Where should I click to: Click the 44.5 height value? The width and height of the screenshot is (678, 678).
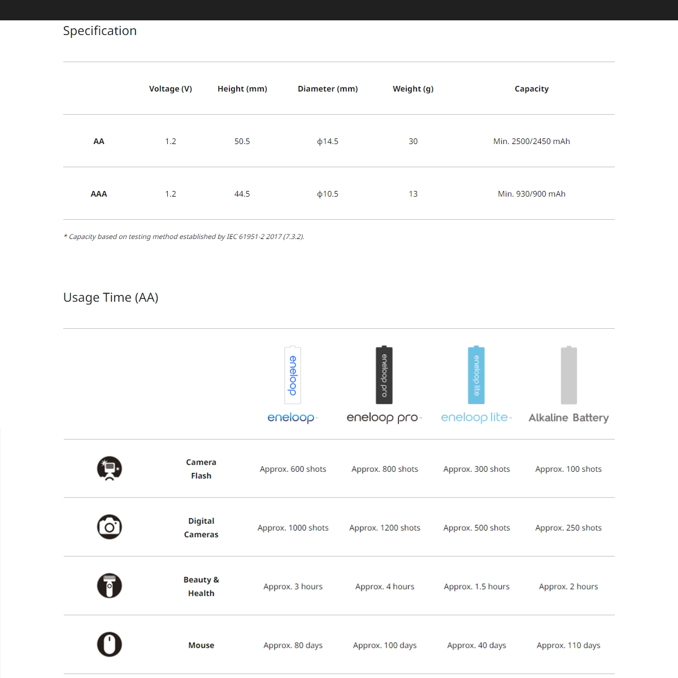click(242, 194)
